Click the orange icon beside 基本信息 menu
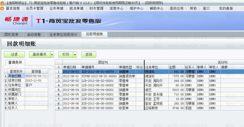Screen dimensions: 244x127 (2, 8)
